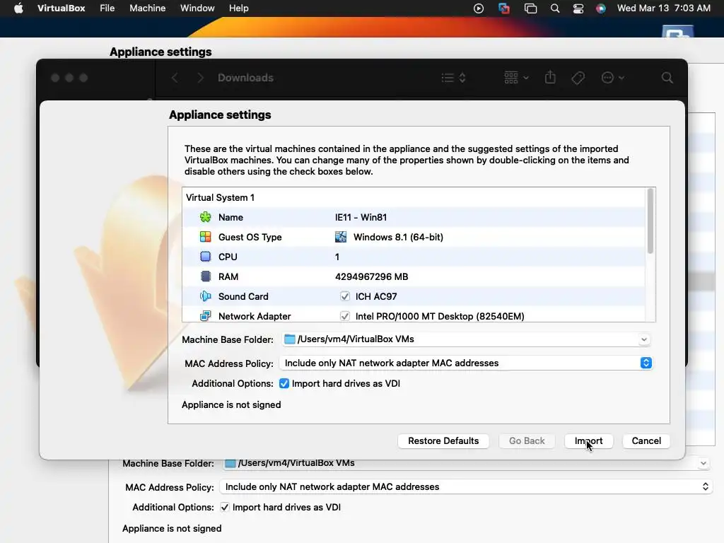The height and width of the screenshot is (543, 724).
Task: Toggle Intel PRO/1000 network adapter checkbox
Action: pyautogui.click(x=344, y=316)
